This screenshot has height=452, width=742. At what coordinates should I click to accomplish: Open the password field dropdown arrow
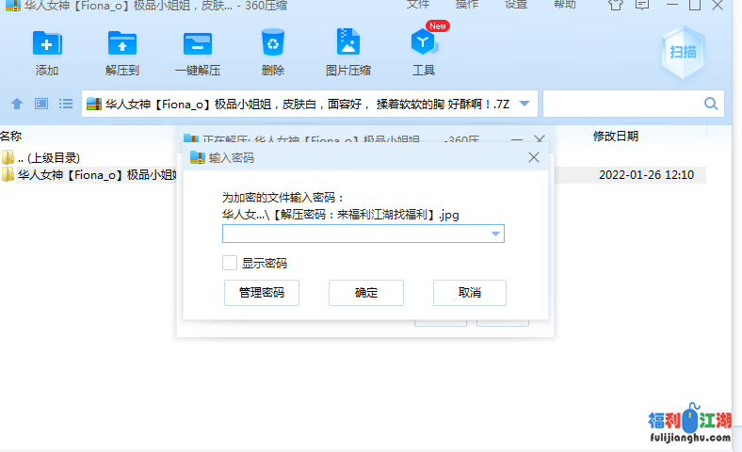click(495, 234)
